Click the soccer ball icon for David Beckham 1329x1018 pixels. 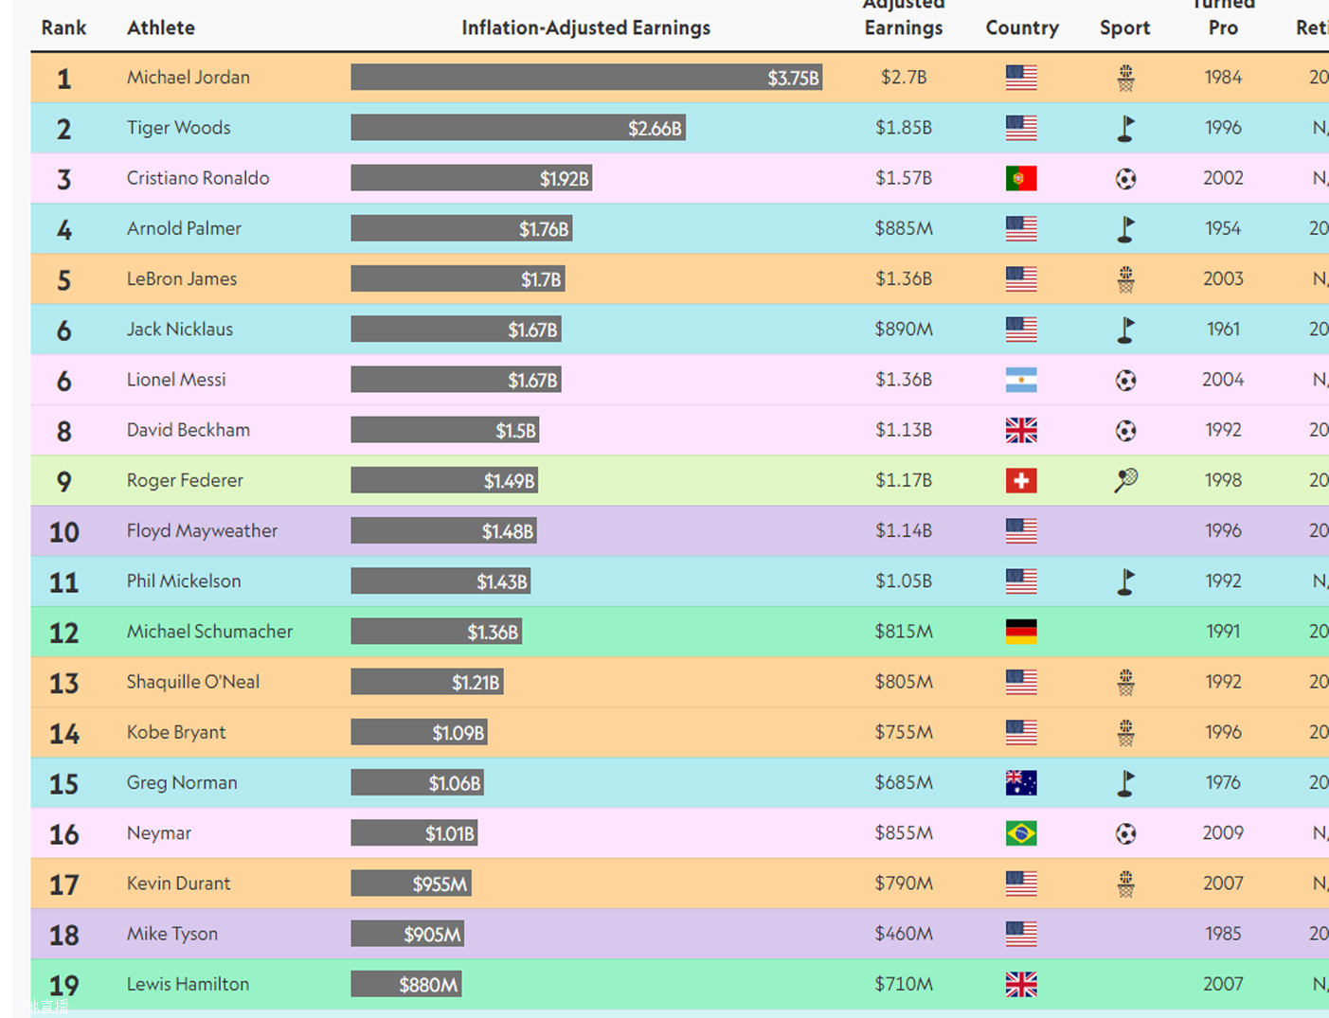1125,430
